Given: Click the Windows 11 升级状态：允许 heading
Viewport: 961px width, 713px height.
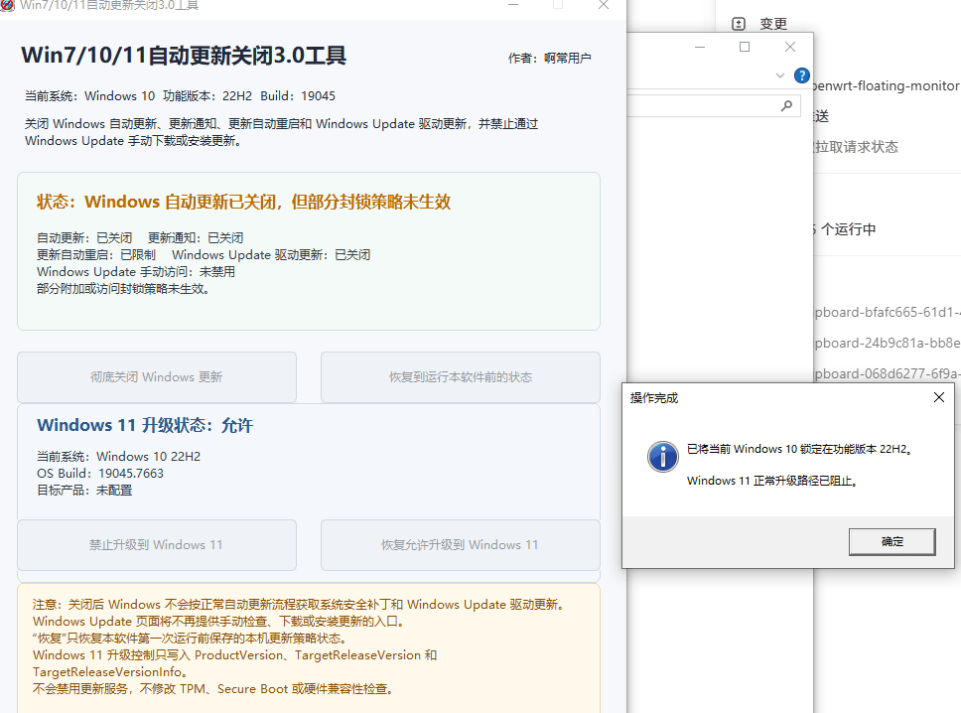Looking at the screenshot, I should (x=145, y=425).
